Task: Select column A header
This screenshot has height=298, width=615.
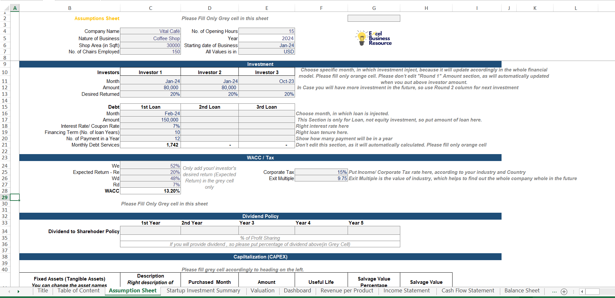Action: 15,8
